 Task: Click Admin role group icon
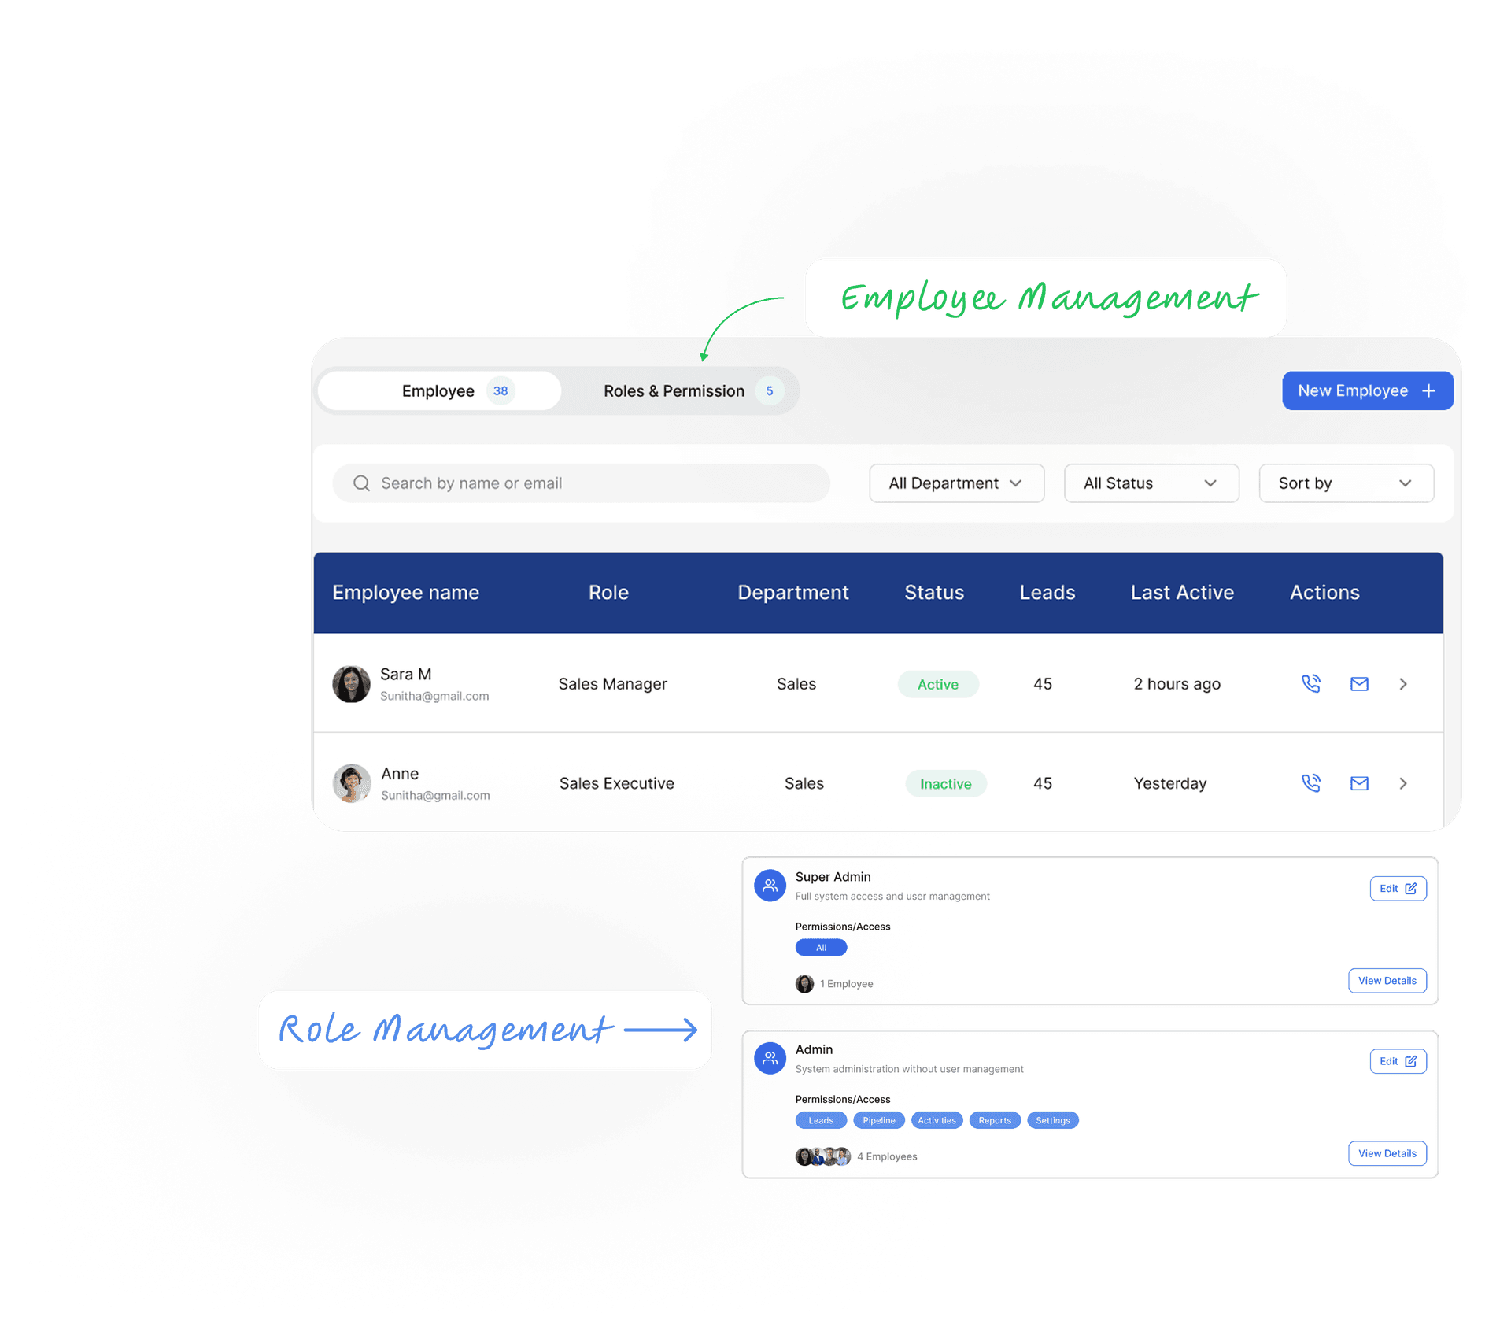(x=770, y=1058)
